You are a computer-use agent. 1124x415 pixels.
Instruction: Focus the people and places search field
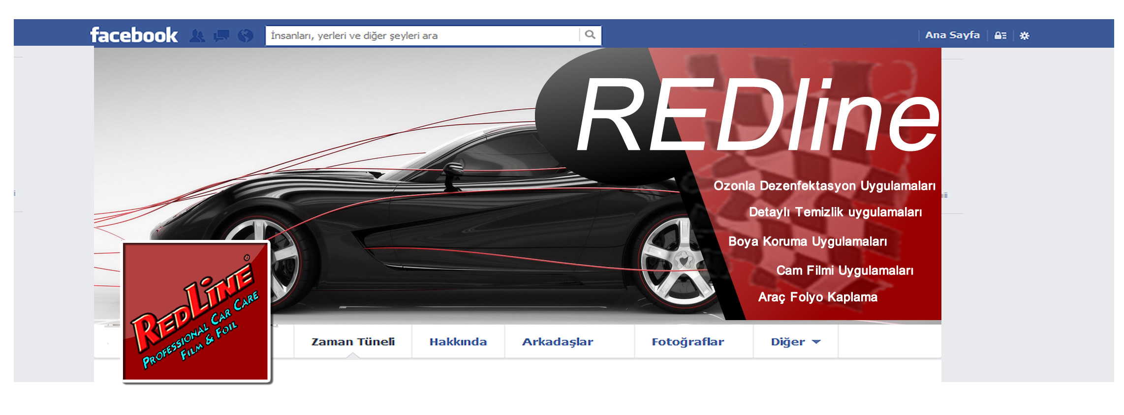click(x=423, y=35)
